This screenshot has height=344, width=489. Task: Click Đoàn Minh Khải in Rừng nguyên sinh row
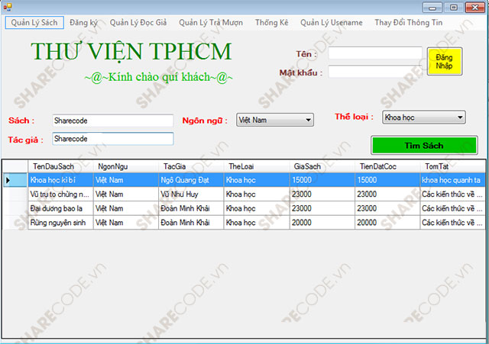191,223
